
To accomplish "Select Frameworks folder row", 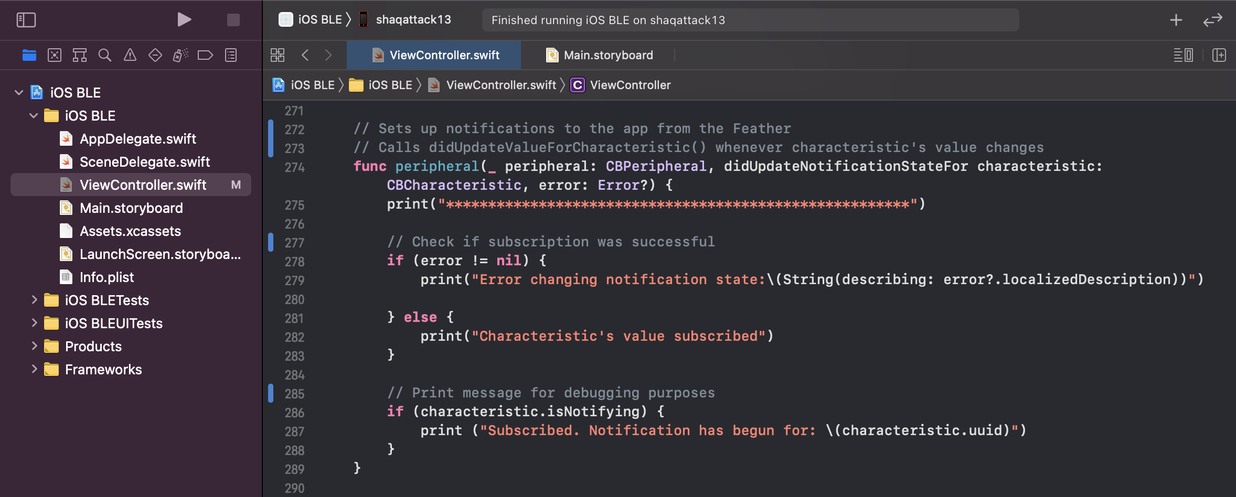I will tap(131, 370).
